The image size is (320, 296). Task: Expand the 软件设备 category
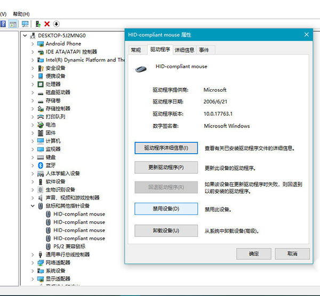(33, 182)
